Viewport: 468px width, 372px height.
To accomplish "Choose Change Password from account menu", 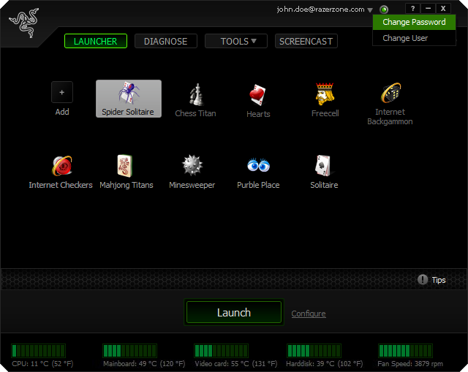I will coord(414,22).
